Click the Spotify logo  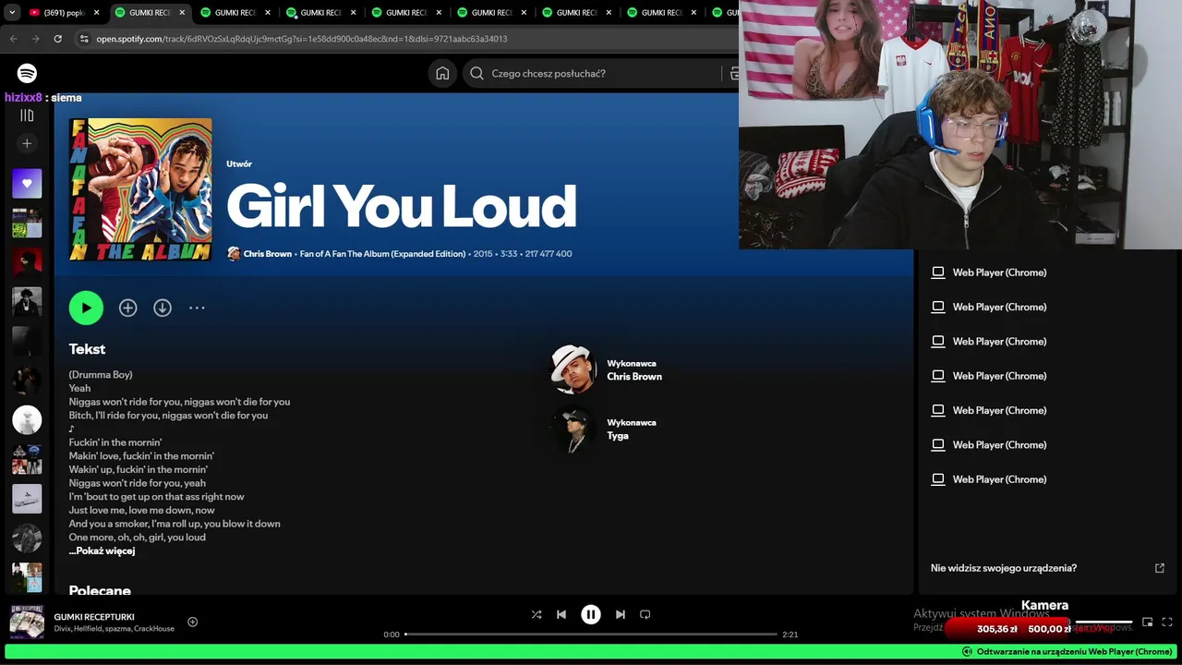pos(27,73)
